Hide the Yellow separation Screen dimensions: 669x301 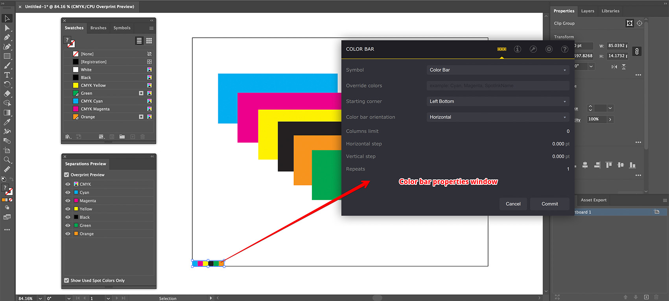click(x=68, y=209)
